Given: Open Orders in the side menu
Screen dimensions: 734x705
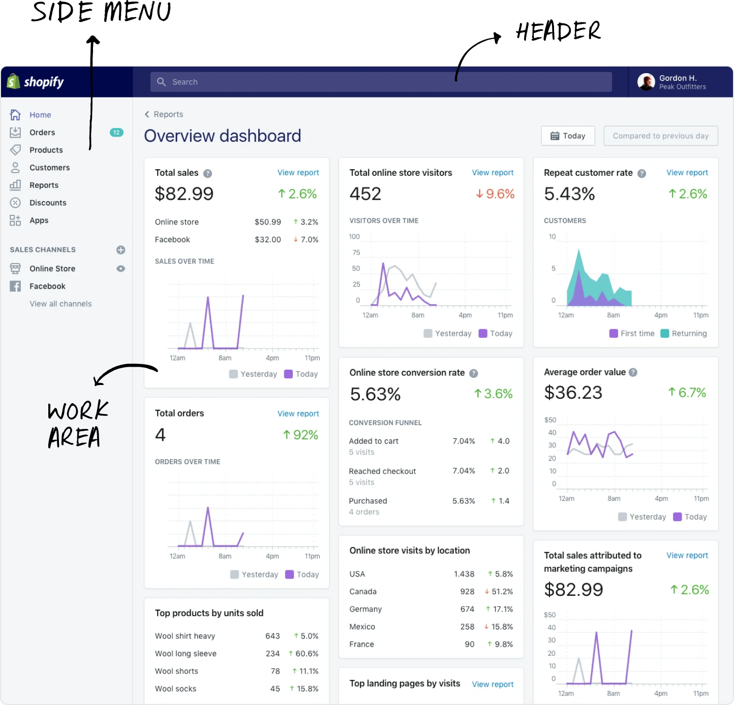Looking at the screenshot, I should pyautogui.click(x=42, y=133).
